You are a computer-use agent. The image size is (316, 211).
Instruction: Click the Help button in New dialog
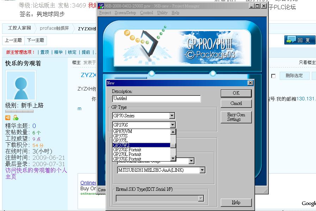pyautogui.click(x=236, y=203)
